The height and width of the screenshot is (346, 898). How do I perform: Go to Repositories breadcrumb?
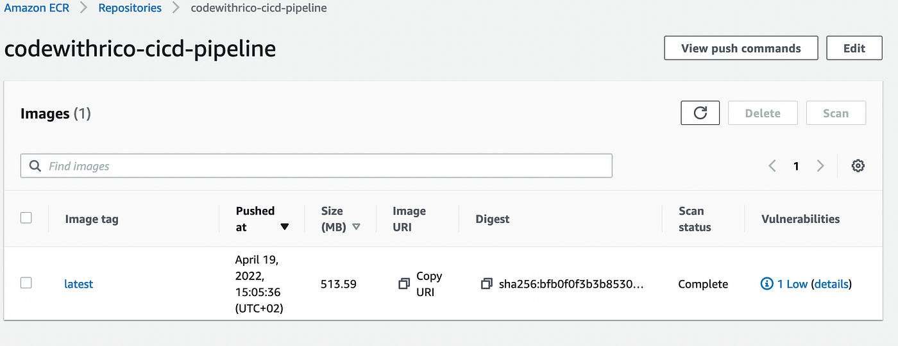click(x=130, y=8)
